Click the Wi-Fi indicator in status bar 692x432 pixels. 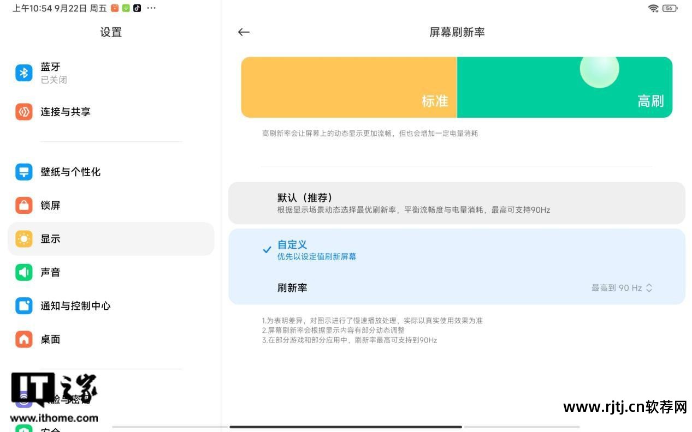click(652, 8)
